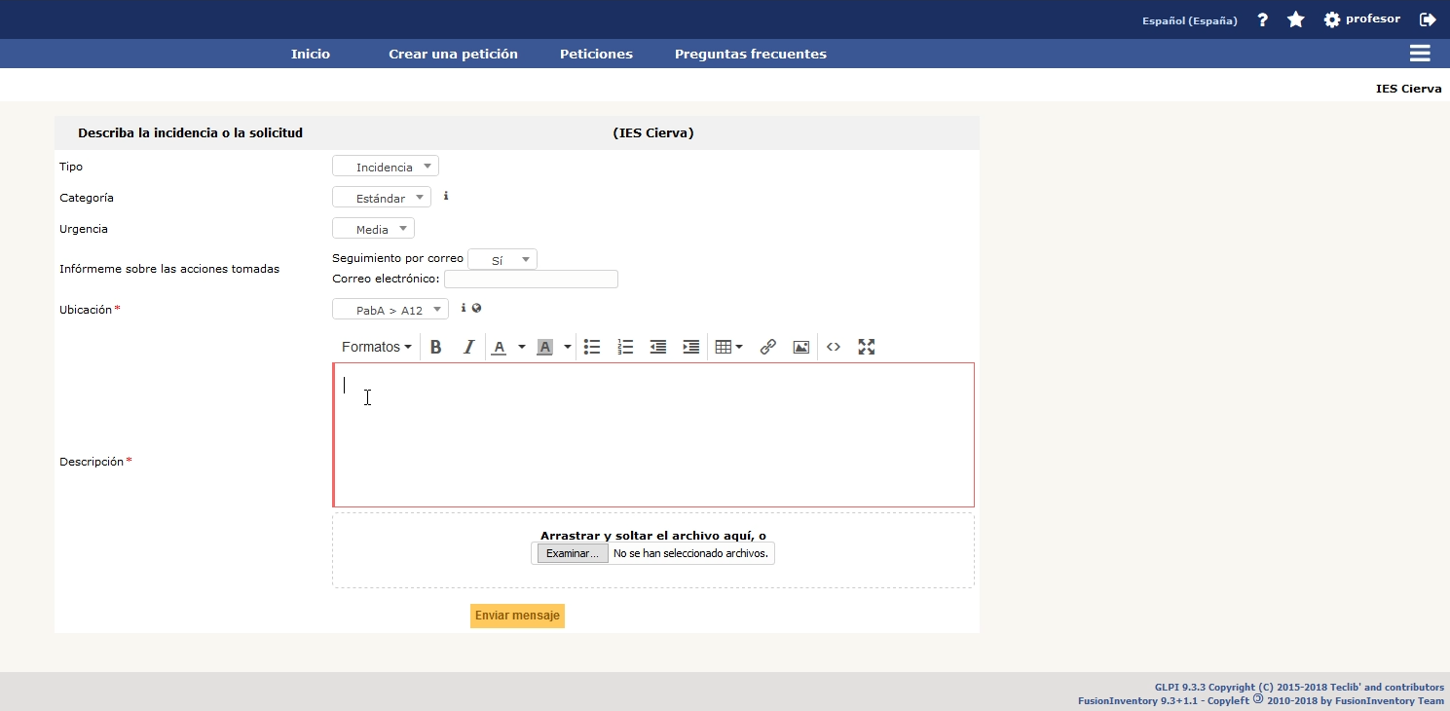1450x711 pixels.
Task: Open Preguntas frecuentes from the navigation bar
Action: 750,55
